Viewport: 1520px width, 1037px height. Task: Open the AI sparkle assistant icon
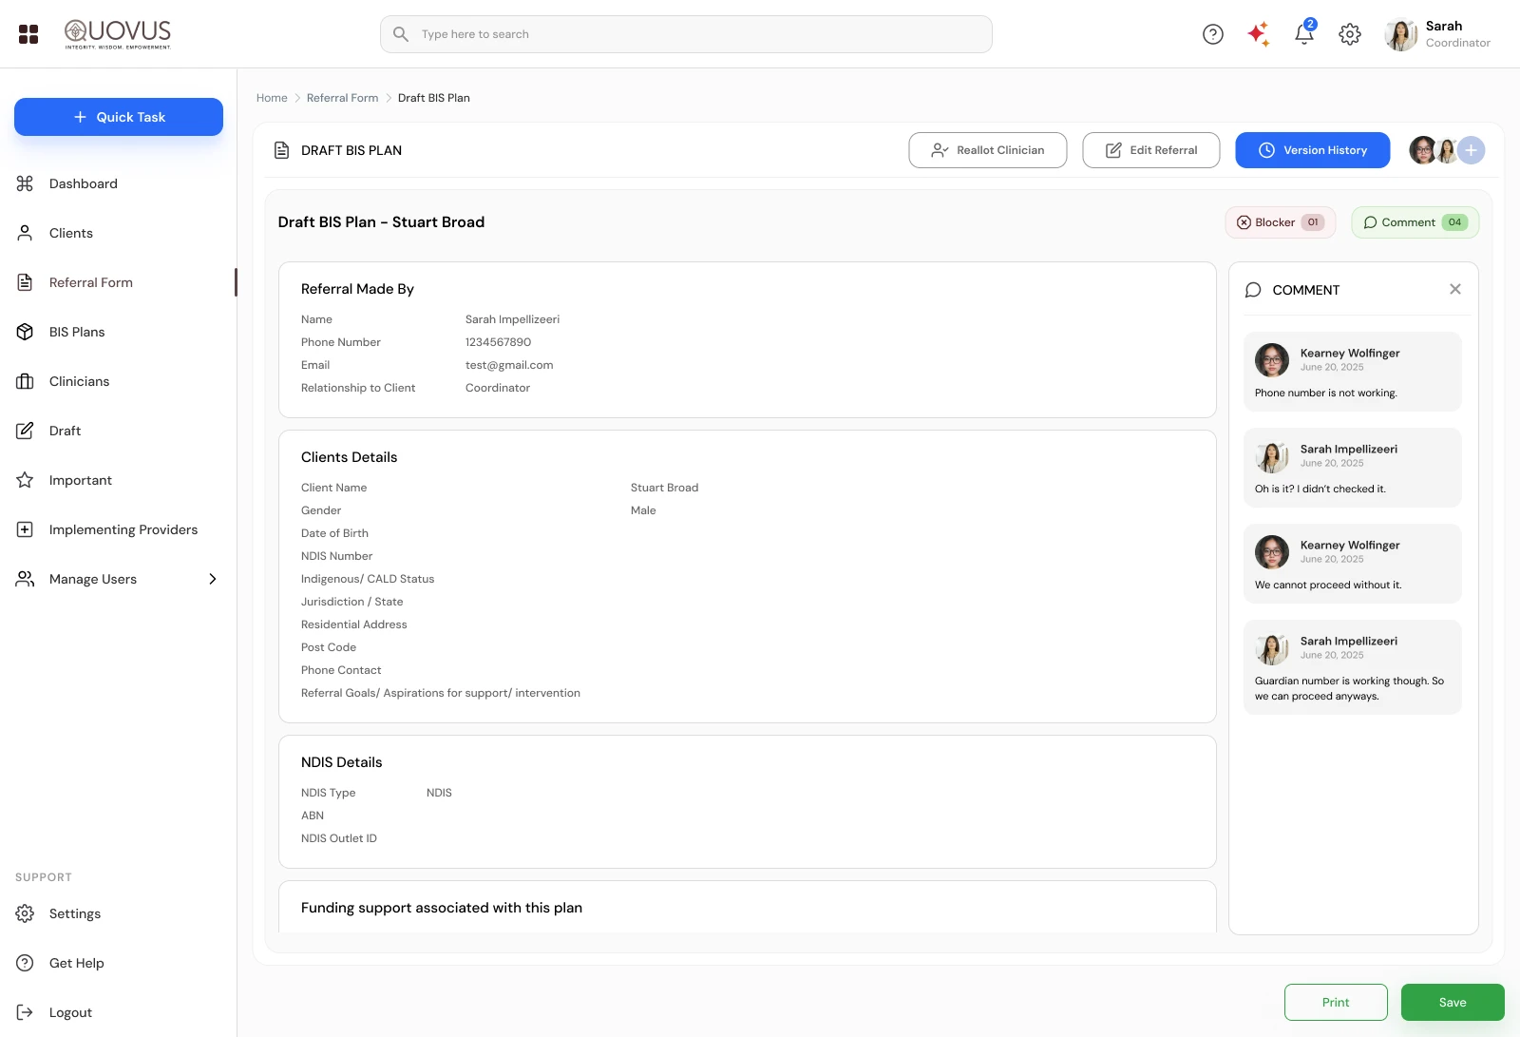(x=1259, y=34)
